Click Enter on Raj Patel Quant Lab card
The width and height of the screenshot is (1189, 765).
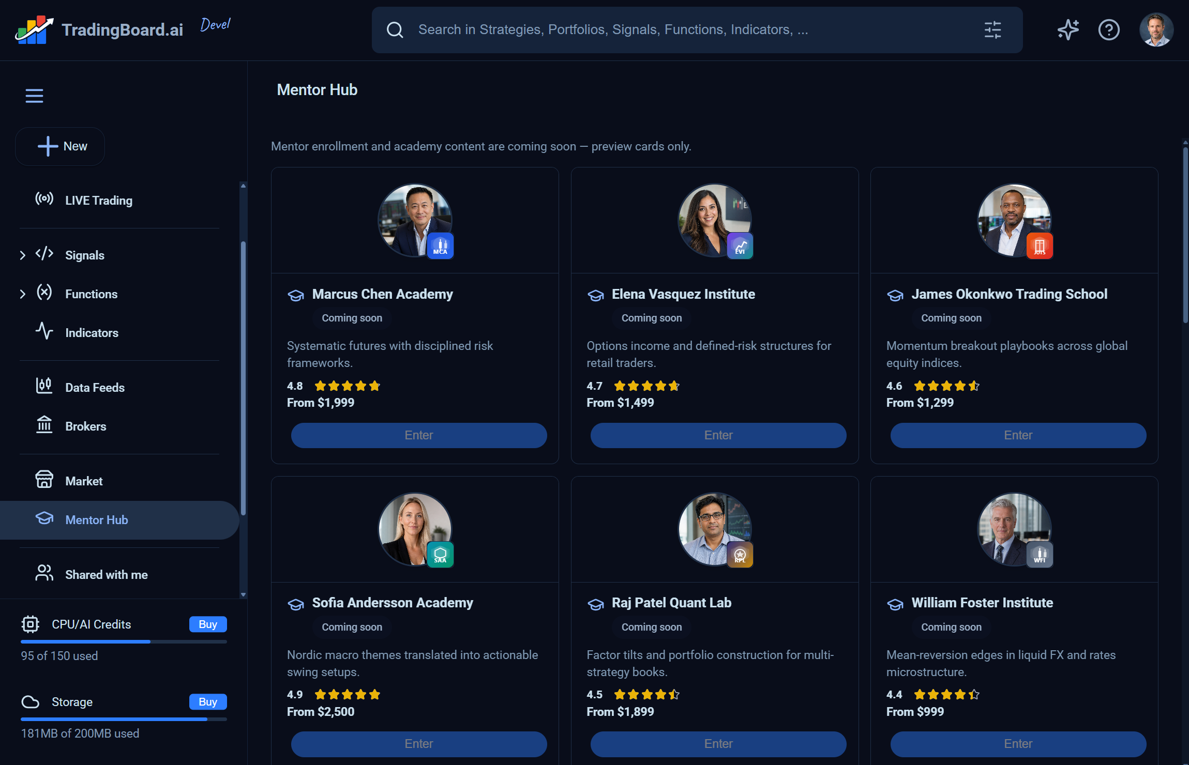[x=718, y=744]
